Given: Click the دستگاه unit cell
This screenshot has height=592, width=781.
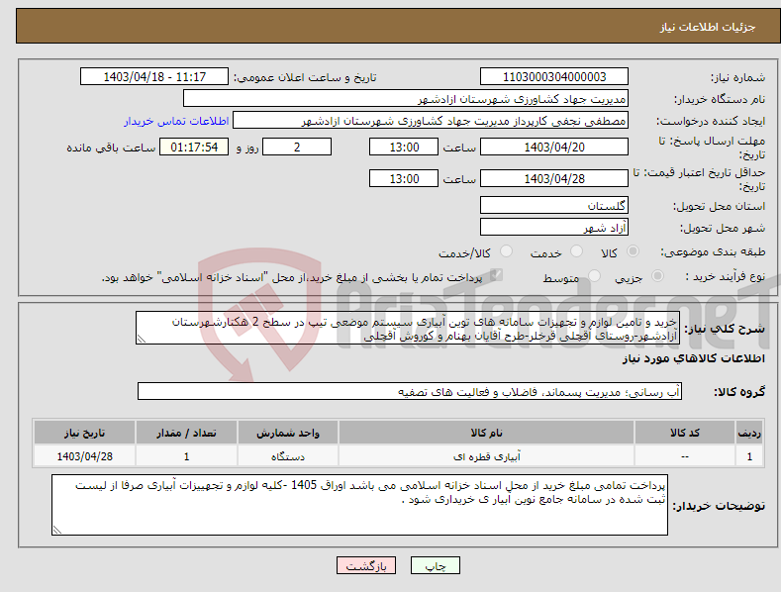Looking at the screenshot, I should (288, 456).
